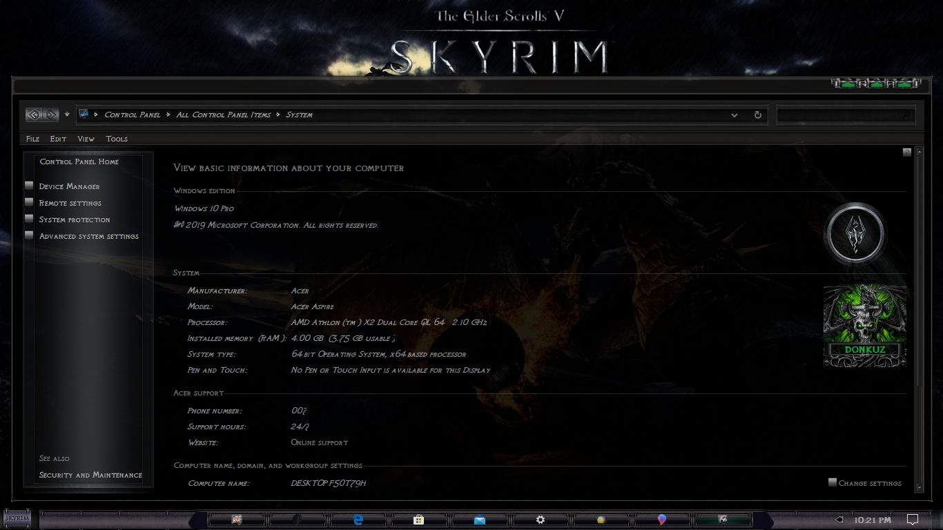
Task: Open Remote settings
Action: [x=70, y=203]
